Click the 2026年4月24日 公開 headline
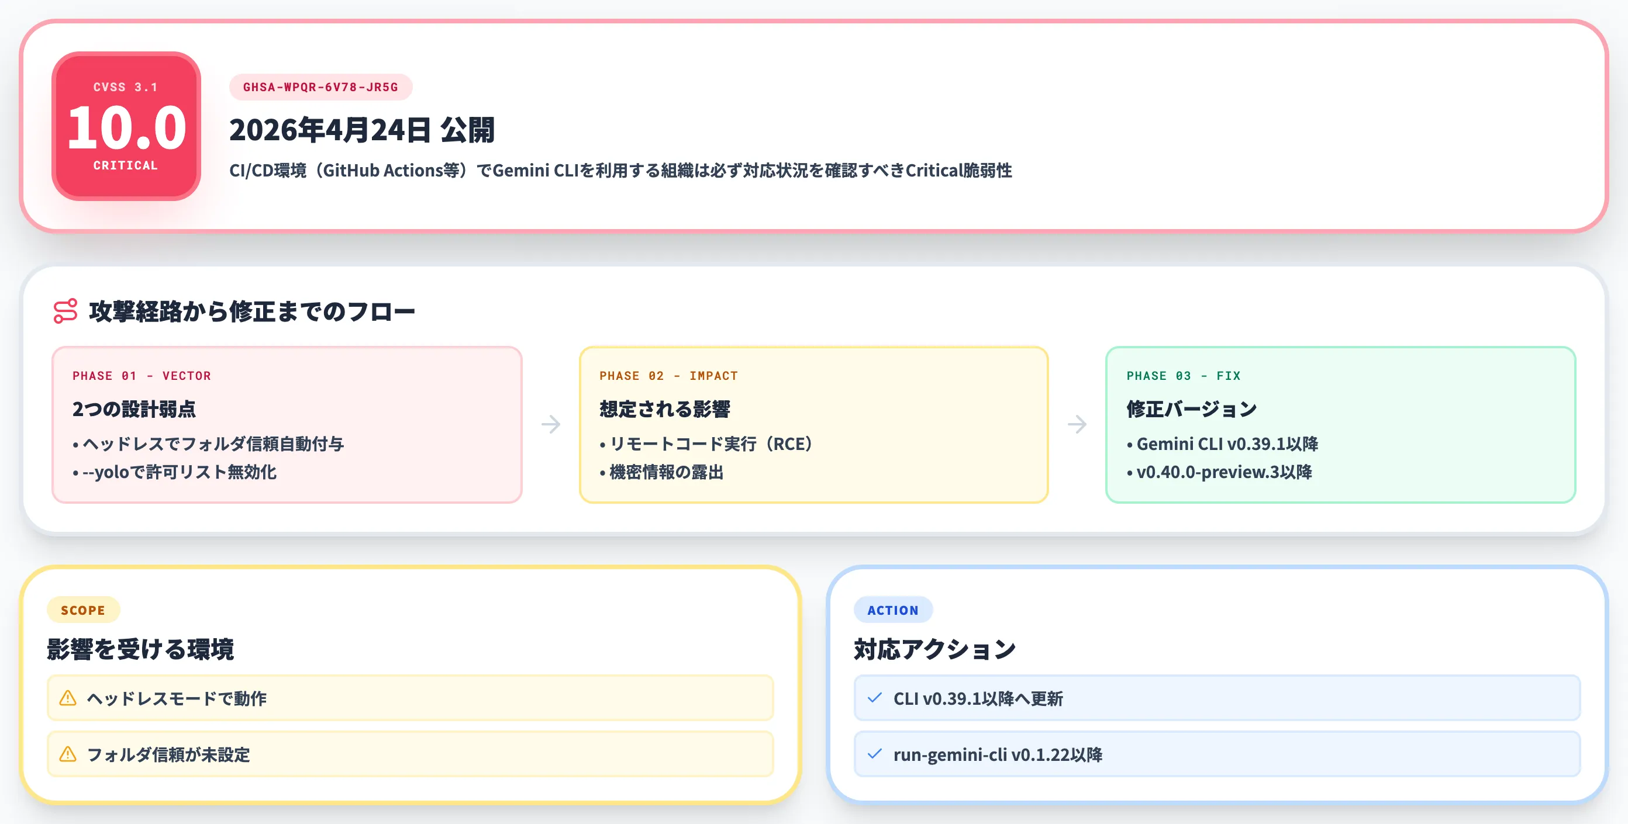Image resolution: width=1628 pixels, height=824 pixels. (x=362, y=130)
